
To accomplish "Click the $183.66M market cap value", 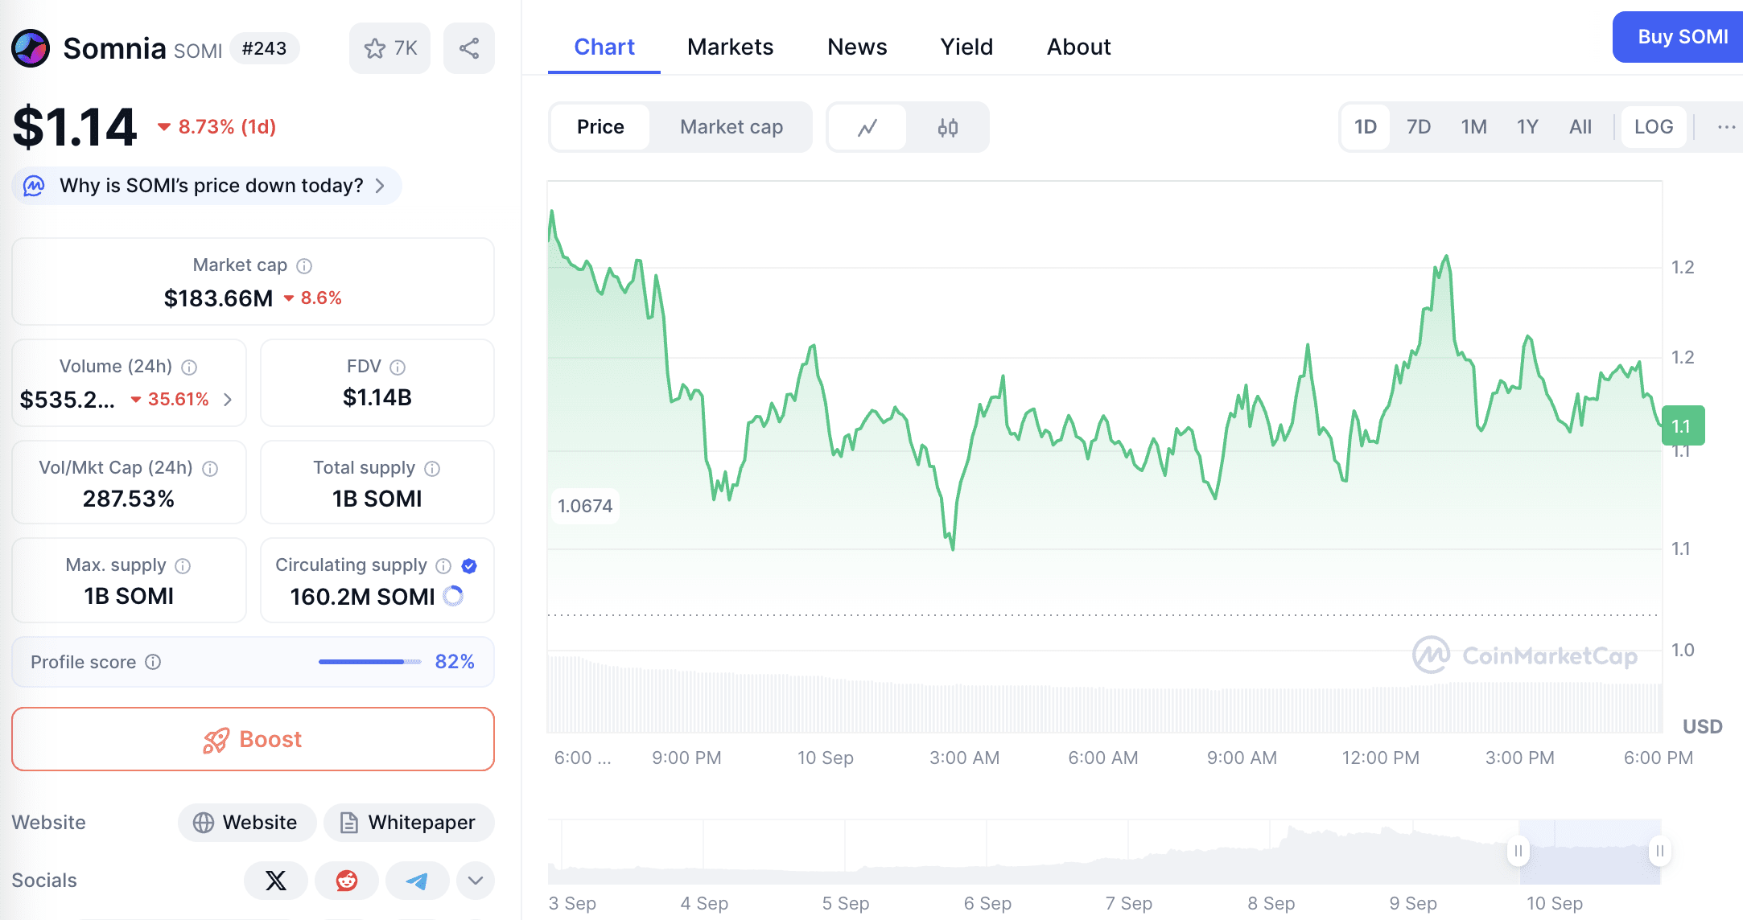I will click(x=218, y=298).
